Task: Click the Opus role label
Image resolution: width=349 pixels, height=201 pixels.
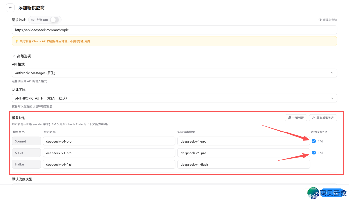Action: tap(26, 153)
